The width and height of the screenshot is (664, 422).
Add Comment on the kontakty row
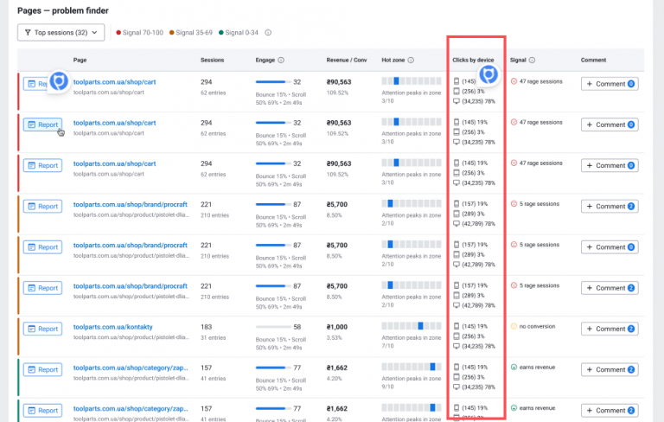610,329
